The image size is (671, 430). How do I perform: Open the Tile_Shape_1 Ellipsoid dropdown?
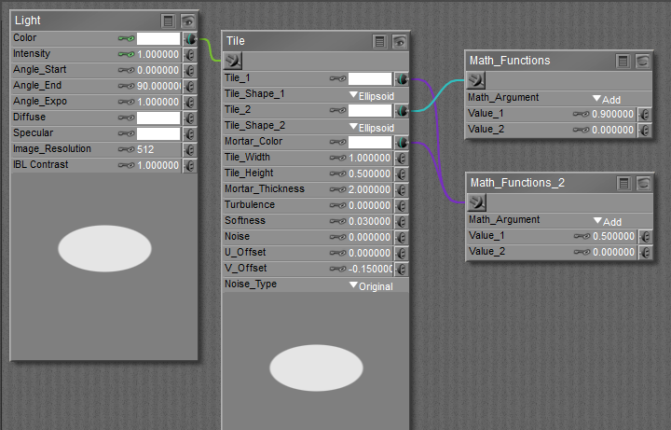pyautogui.click(x=372, y=96)
